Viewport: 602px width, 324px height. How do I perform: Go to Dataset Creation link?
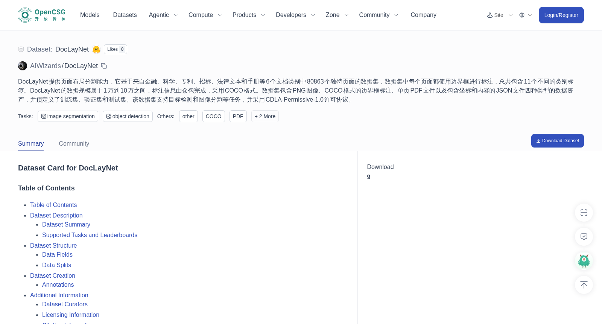tap(53, 276)
